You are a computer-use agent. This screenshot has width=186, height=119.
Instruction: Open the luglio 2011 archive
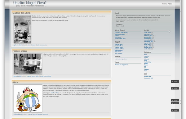pyautogui.click(x=148, y=45)
